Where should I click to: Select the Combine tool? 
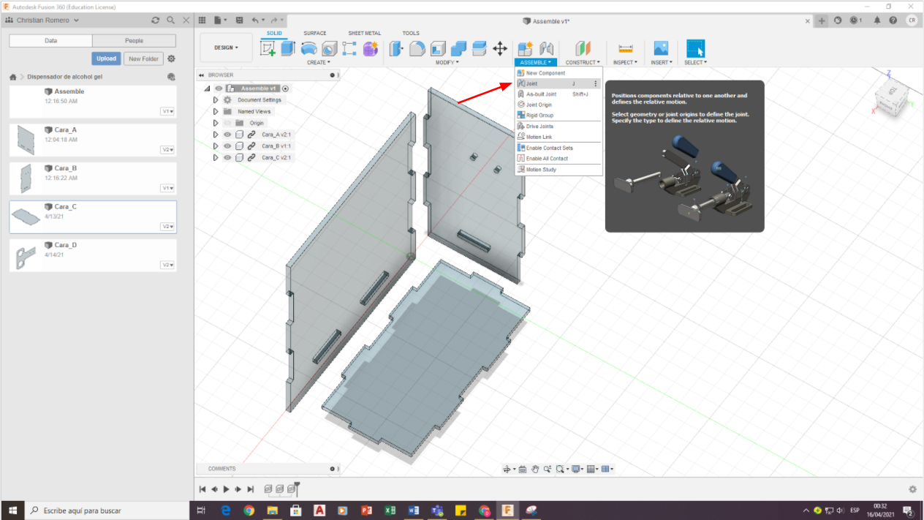click(458, 48)
